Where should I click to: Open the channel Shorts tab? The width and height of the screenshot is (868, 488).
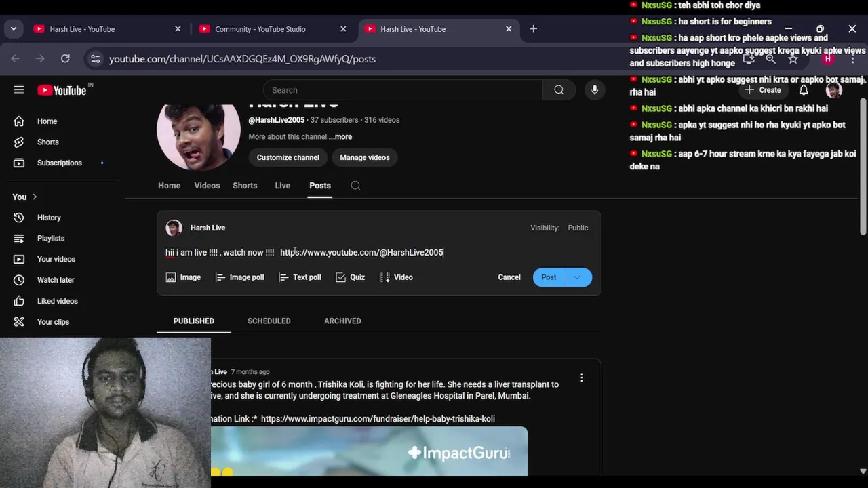click(x=245, y=186)
